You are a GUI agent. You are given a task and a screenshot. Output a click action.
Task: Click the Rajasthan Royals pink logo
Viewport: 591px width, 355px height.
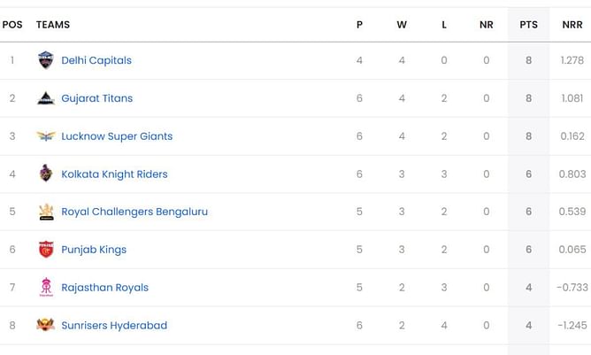pyautogui.click(x=46, y=287)
